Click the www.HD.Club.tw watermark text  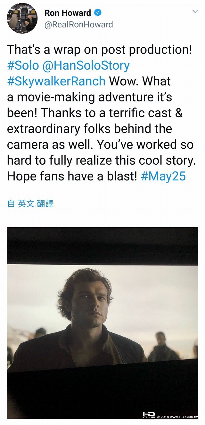184,417
